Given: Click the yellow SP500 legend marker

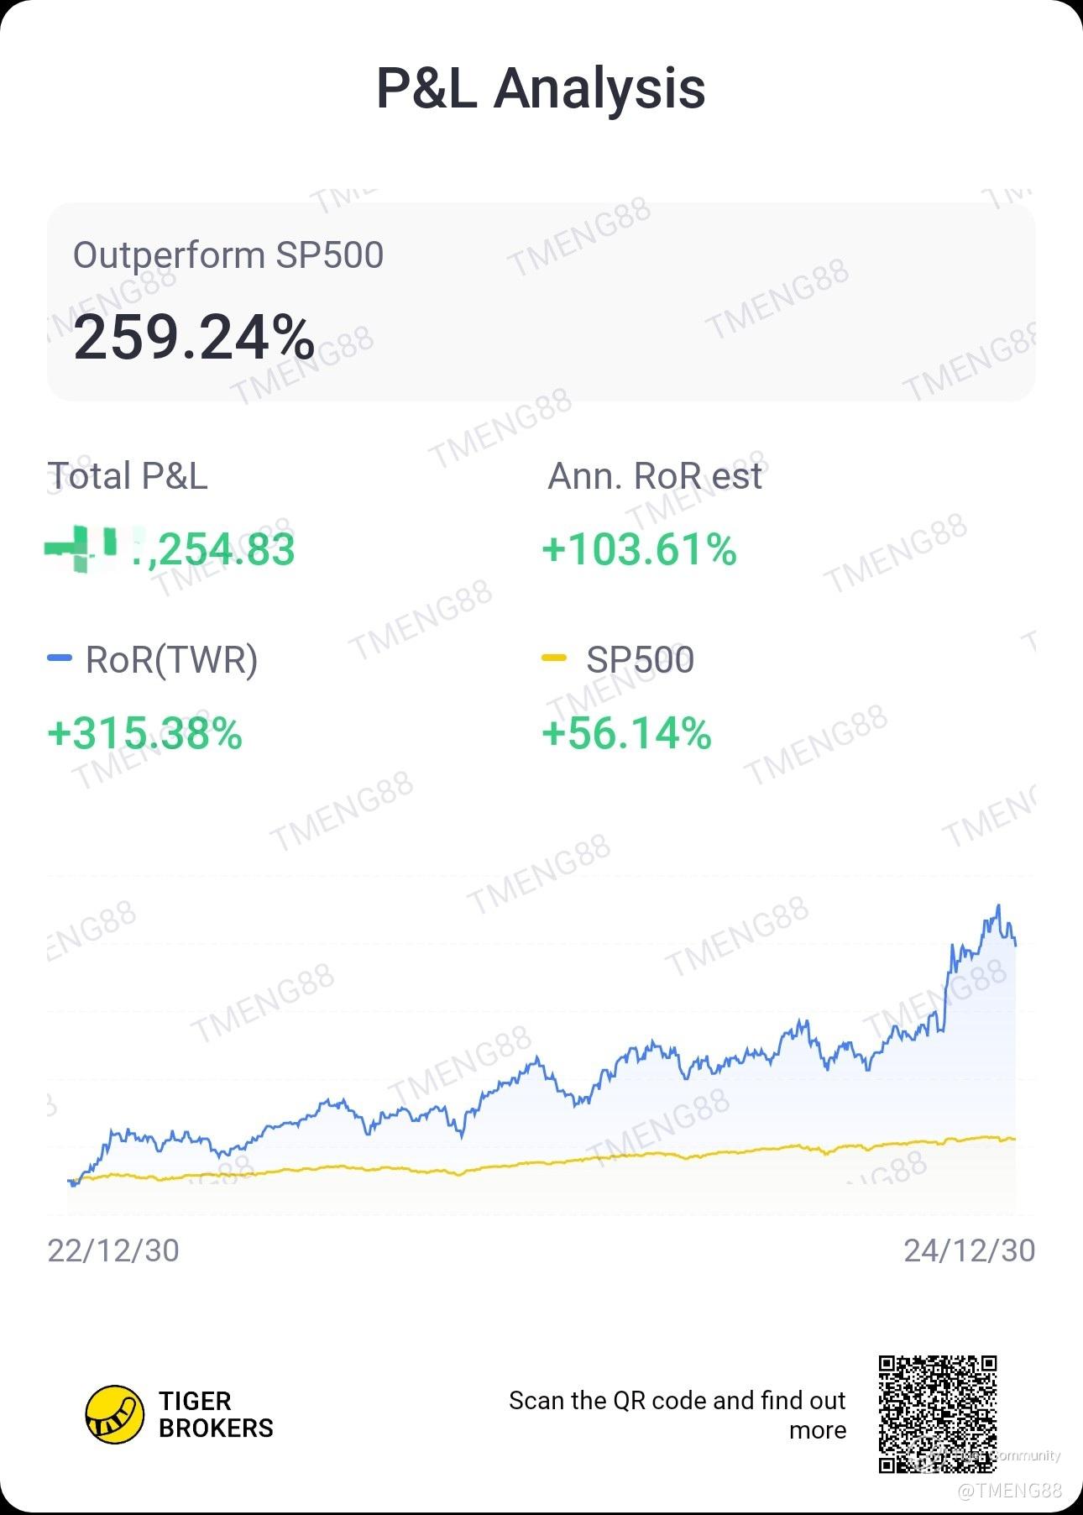Looking at the screenshot, I should point(554,658).
